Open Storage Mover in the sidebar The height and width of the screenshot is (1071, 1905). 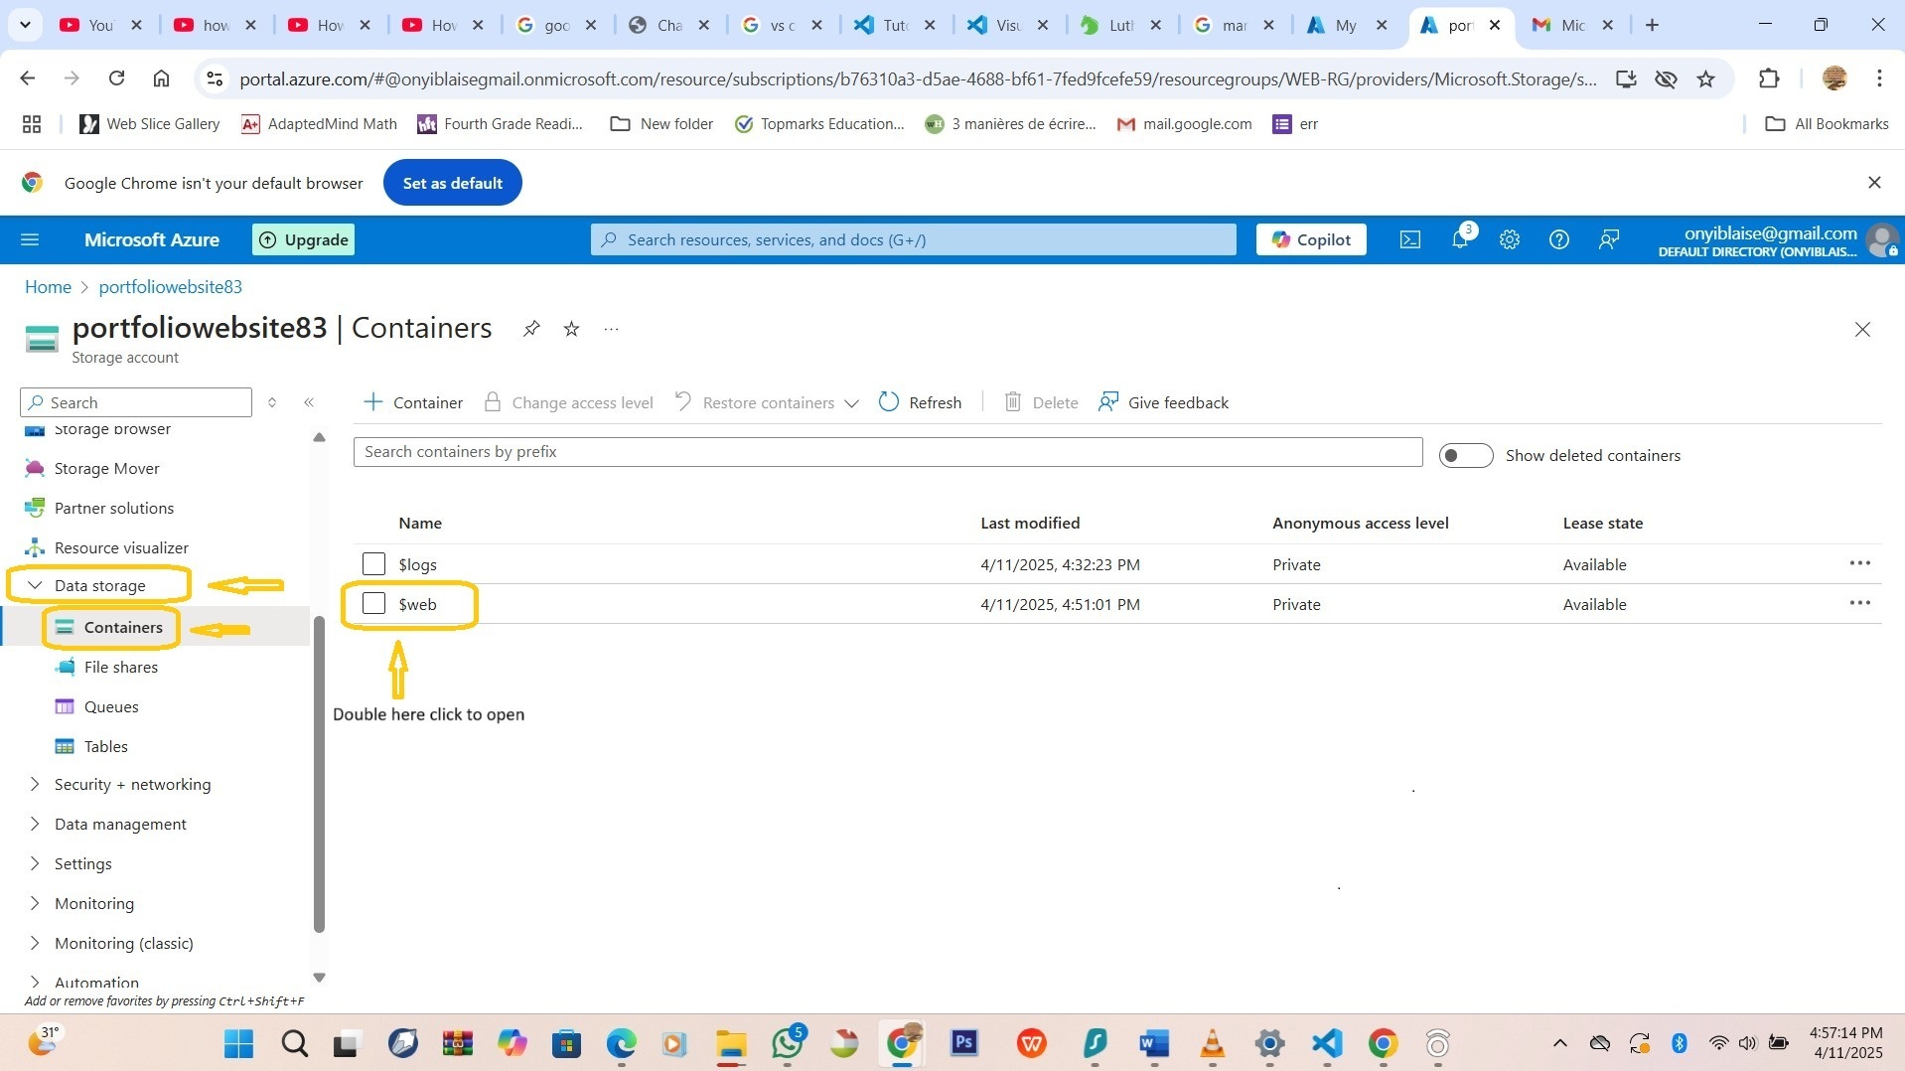point(106,468)
